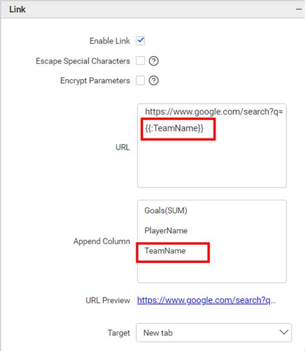
Task: Open the URL Preview google link
Action: tap(206, 300)
